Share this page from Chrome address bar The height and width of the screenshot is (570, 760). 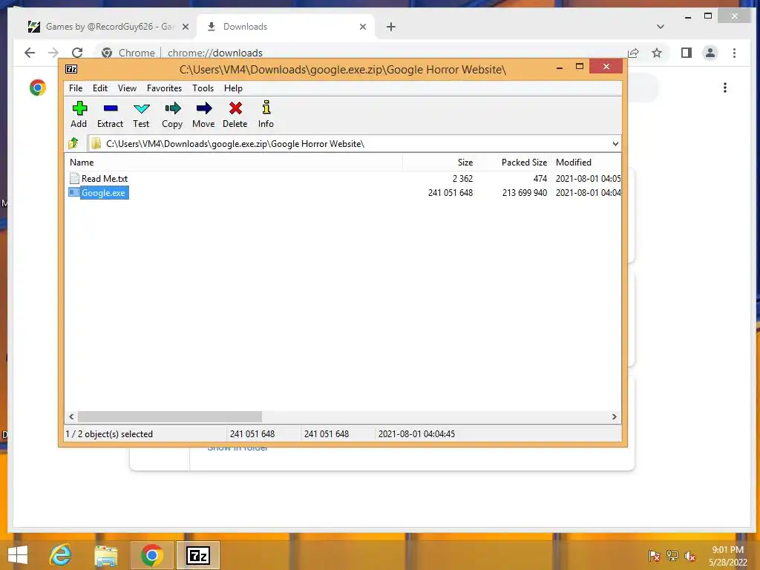633,53
